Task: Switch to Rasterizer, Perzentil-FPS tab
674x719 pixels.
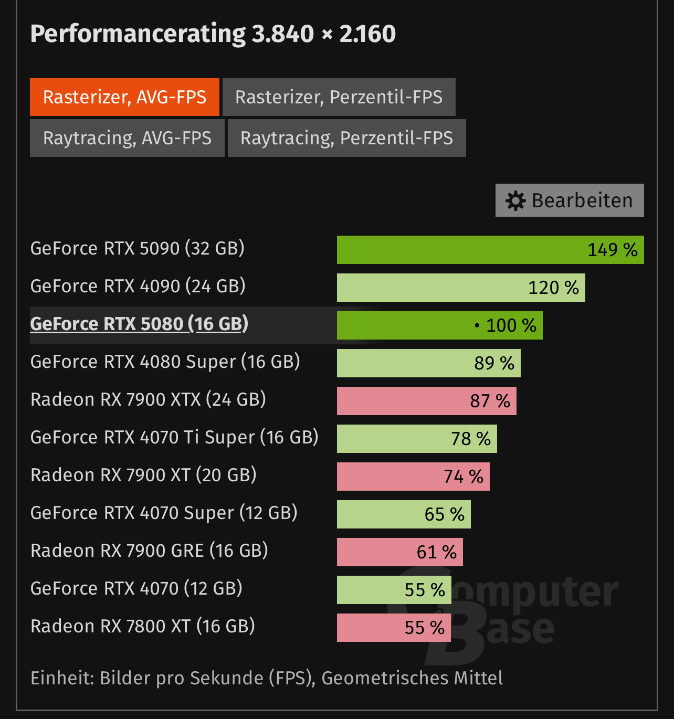Action: tap(339, 97)
